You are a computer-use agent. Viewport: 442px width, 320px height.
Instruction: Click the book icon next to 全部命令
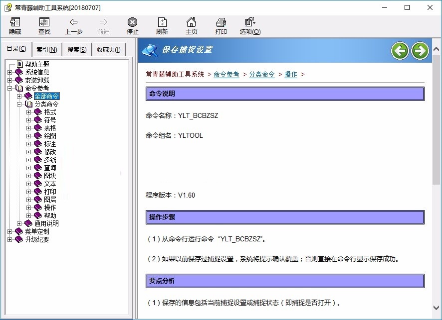pyautogui.click(x=28, y=96)
